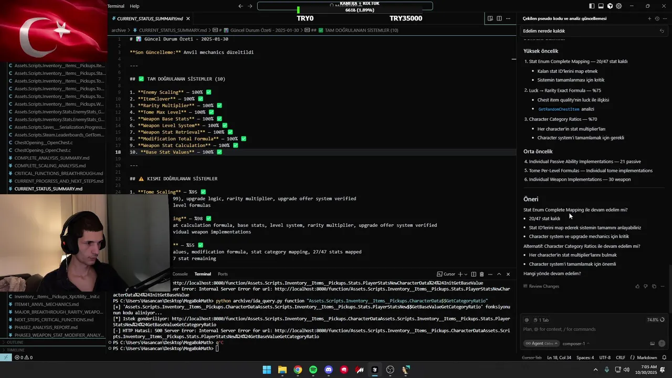The width and height of the screenshot is (672, 378).
Task: Open chat panel more options menu
Action: point(664,18)
